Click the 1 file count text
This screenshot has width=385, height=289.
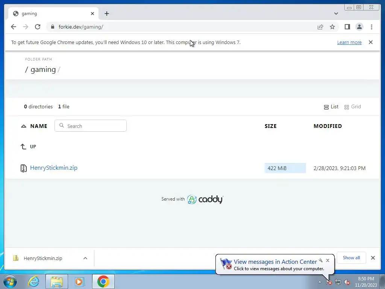tap(64, 106)
